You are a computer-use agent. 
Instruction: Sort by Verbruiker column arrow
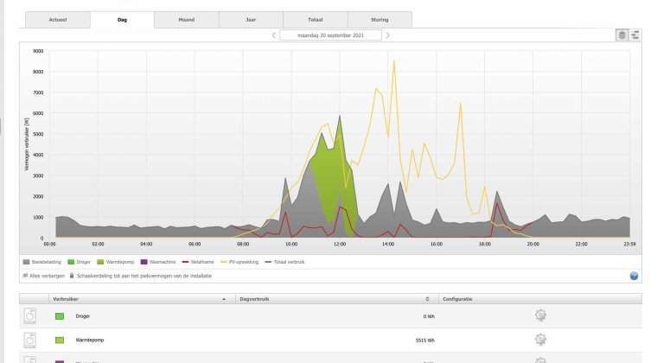[224, 299]
